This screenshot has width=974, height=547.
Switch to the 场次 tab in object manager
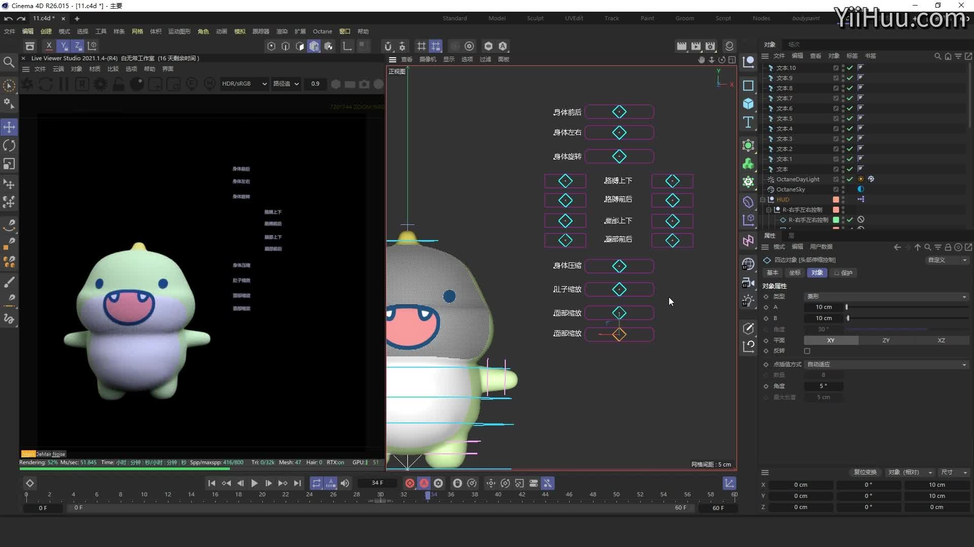794,45
